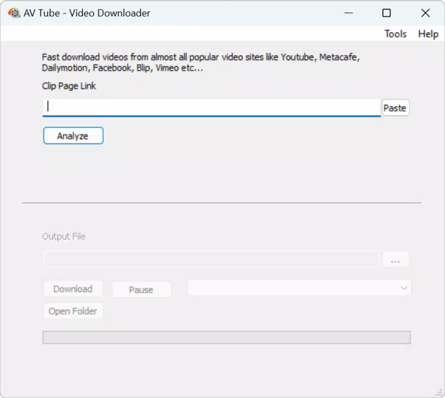
Task: Click the 'Fast download videos' description text
Action: point(201,62)
